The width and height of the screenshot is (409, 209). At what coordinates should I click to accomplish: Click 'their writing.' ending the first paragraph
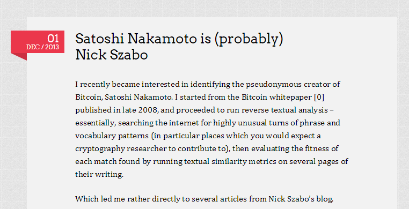click(x=99, y=174)
